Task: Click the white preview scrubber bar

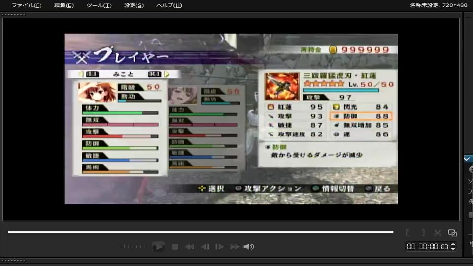Action: [201, 232]
